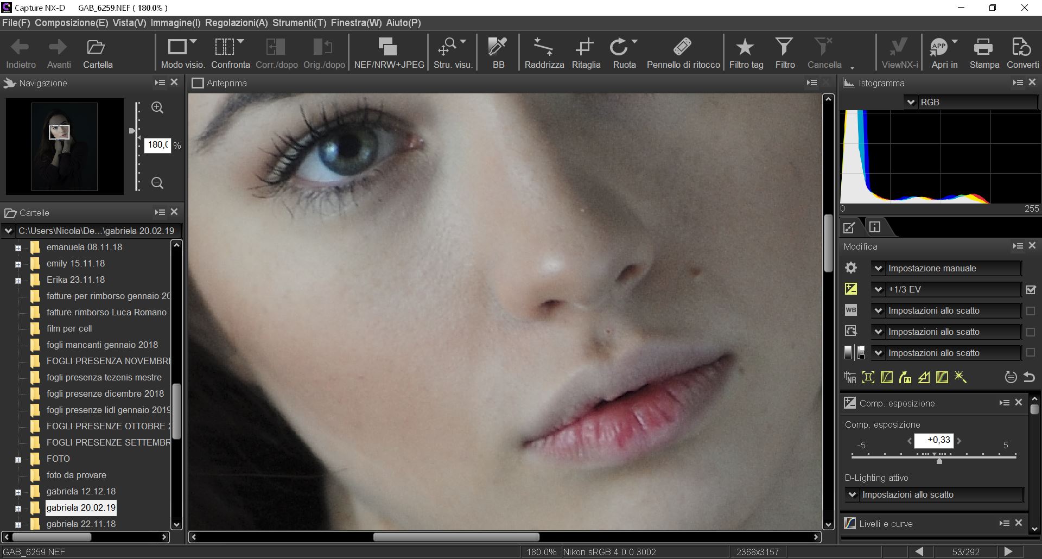
Task: Open the D-Lighting attivo dropdown
Action: tap(934, 494)
